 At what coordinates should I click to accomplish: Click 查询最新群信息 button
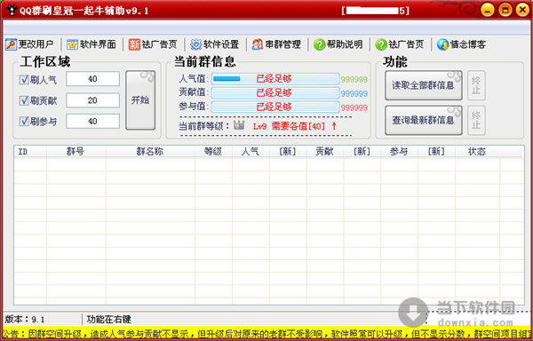point(423,120)
